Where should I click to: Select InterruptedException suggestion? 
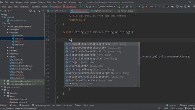tap(101, 69)
